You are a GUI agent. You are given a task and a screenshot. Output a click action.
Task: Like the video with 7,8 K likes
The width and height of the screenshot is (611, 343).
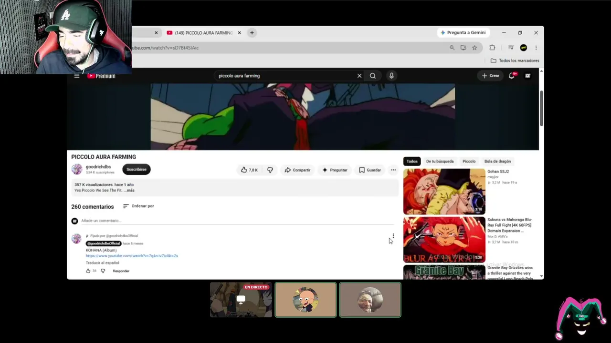tap(249, 170)
